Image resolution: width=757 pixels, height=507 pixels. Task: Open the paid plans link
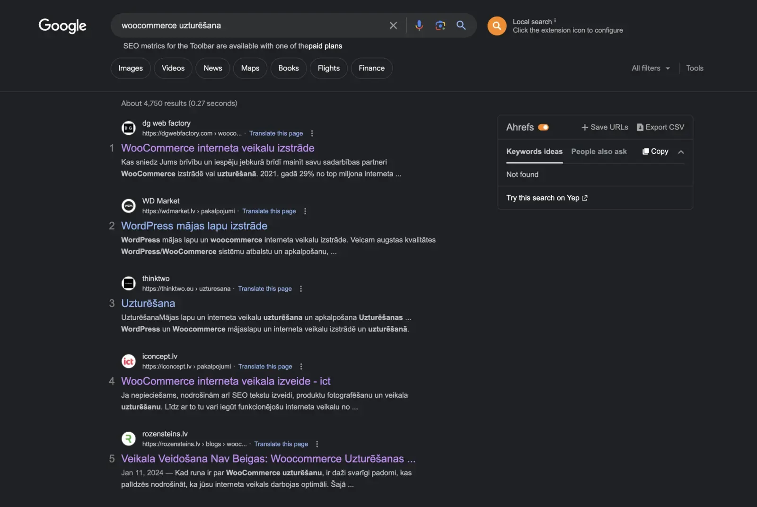point(326,46)
